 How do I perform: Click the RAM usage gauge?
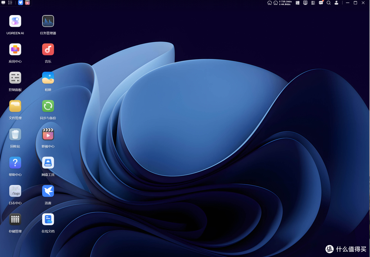pyautogui.click(x=275, y=3)
